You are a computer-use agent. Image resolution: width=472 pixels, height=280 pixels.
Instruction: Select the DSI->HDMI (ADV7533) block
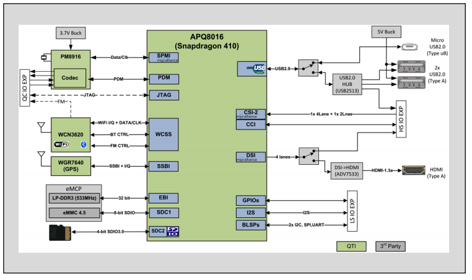tap(347, 171)
